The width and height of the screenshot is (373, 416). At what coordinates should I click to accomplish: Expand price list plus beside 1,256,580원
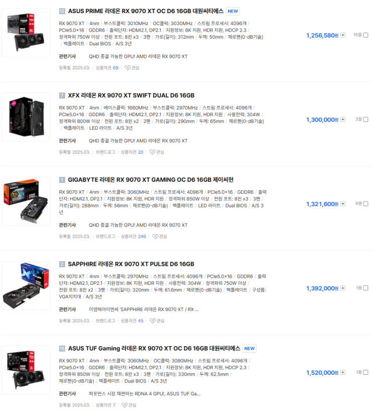pos(343,35)
